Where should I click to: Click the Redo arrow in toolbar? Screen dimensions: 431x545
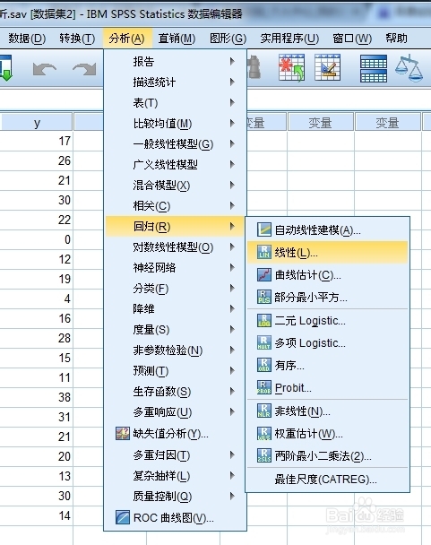click(x=84, y=69)
